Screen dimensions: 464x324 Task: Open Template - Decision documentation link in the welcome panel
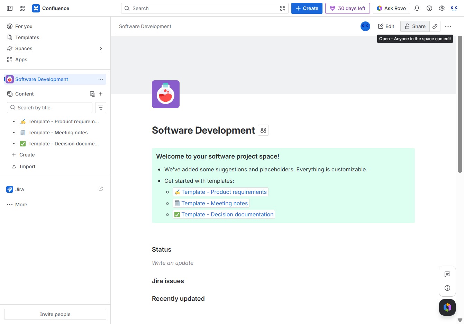(224, 214)
